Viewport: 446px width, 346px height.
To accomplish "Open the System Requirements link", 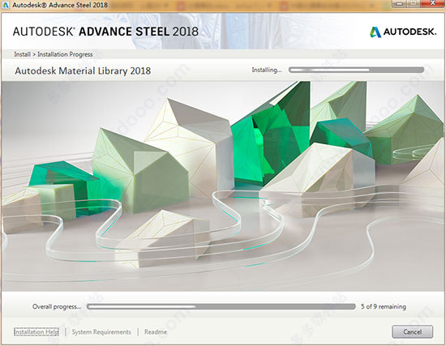I will coord(101,331).
